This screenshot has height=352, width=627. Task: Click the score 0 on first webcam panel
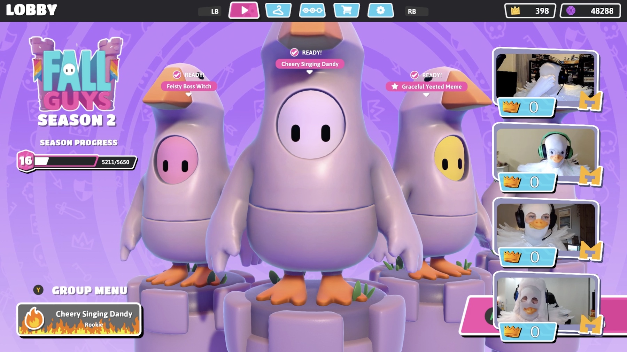coord(534,107)
